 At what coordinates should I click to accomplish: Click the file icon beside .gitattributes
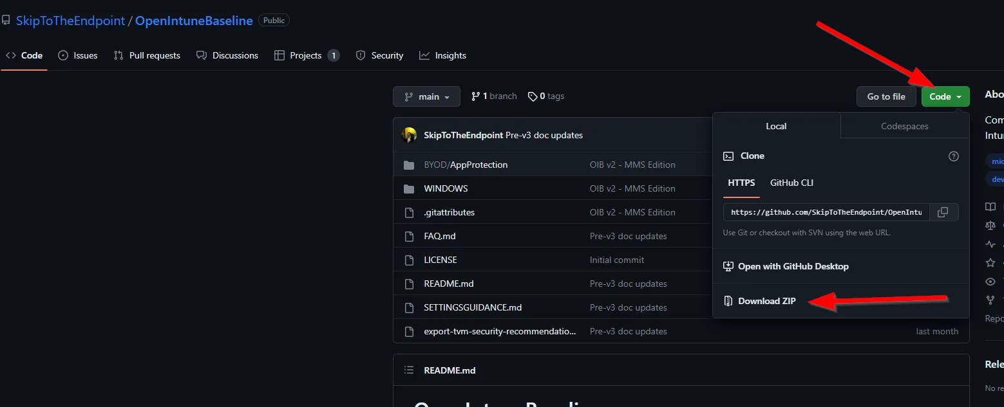408,212
